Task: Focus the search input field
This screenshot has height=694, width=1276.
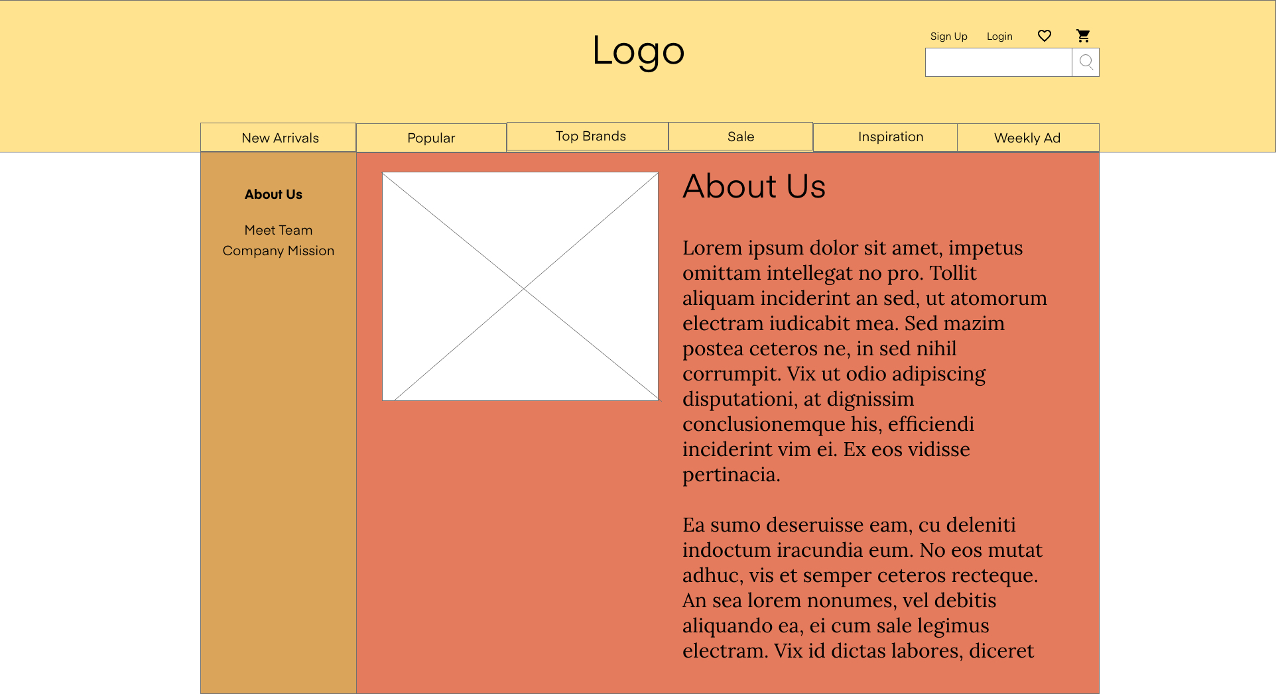Action: coord(998,62)
